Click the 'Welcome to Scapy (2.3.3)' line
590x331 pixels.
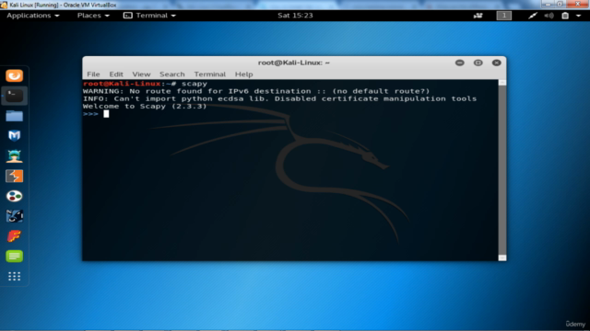(x=145, y=107)
